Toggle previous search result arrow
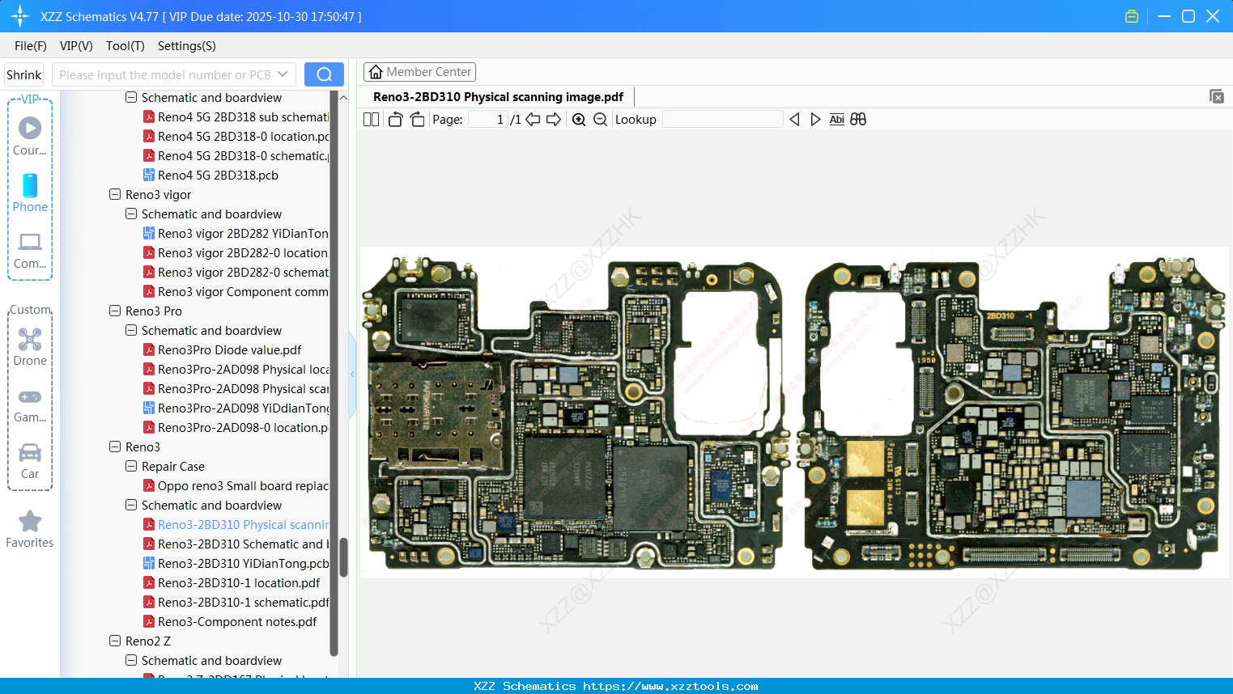Viewport: 1233px width, 694px height. point(794,119)
